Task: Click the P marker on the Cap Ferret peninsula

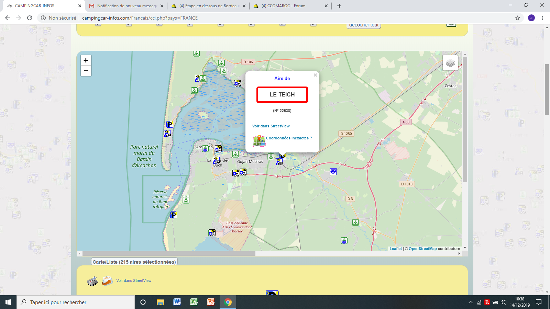Action: click(x=170, y=124)
